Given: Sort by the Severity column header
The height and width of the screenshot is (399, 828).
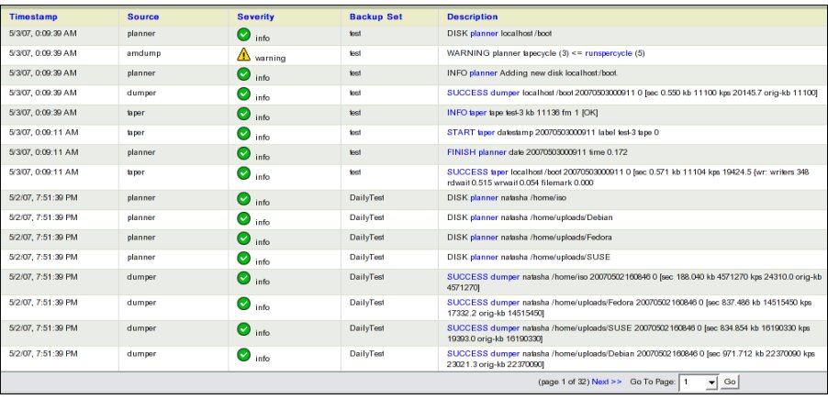Looking at the screenshot, I should 255,17.
